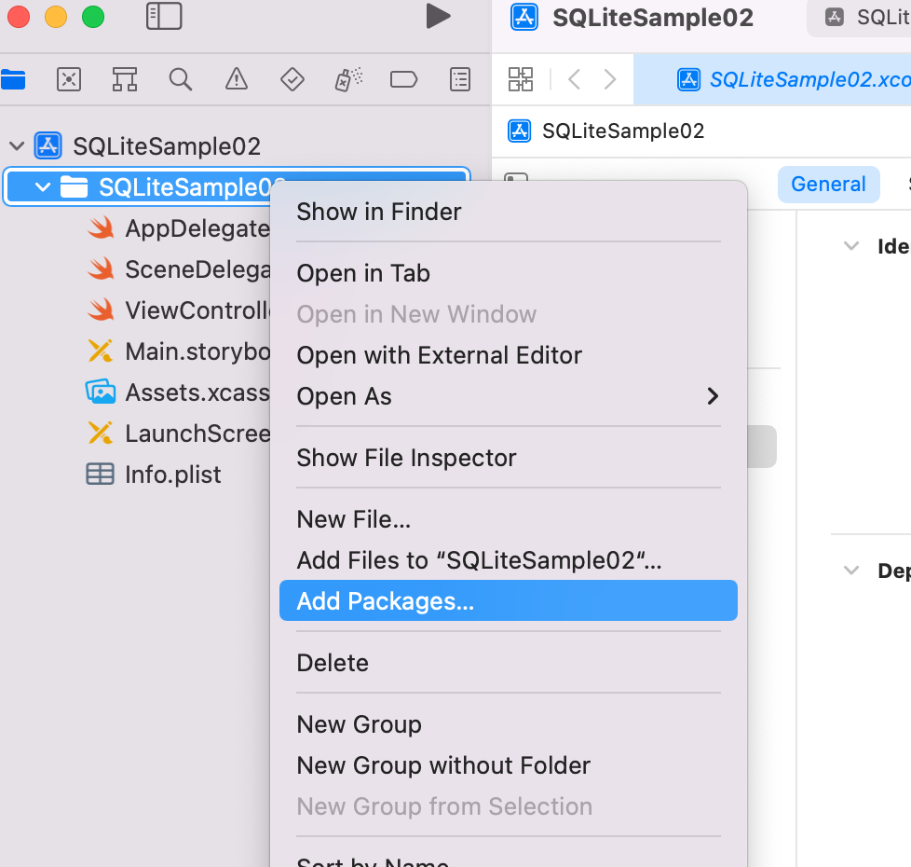Open the report navigator icon
The height and width of the screenshot is (867, 911).
coord(460,80)
